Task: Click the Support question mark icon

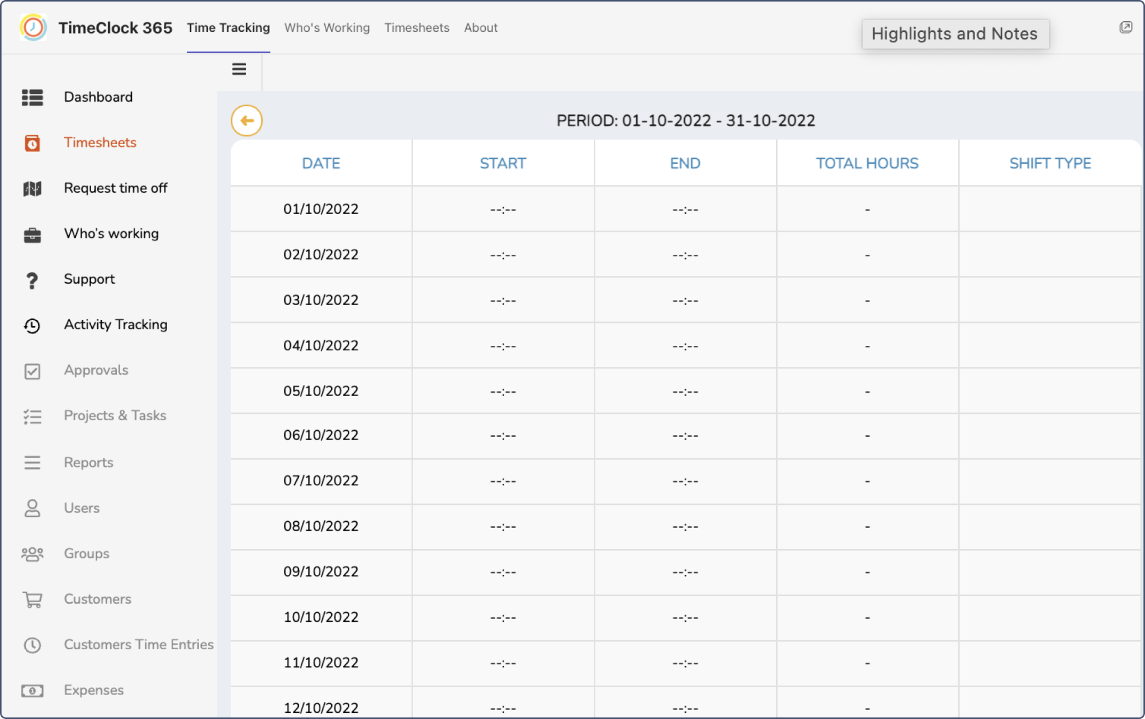Action: [32, 280]
